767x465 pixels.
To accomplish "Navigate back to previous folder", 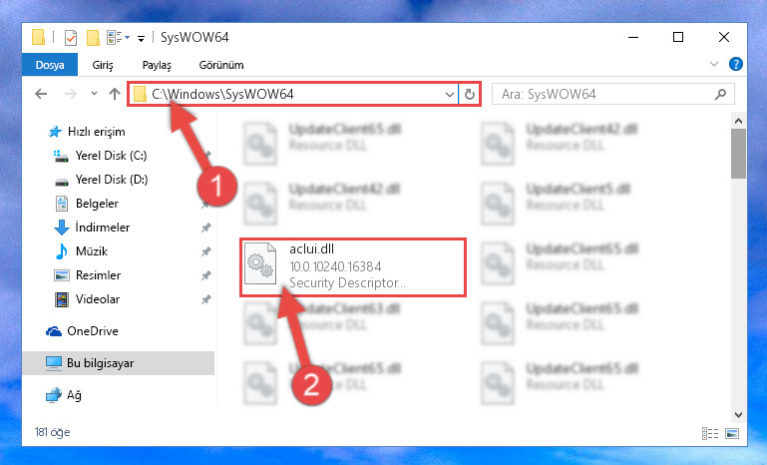I will click(42, 94).
